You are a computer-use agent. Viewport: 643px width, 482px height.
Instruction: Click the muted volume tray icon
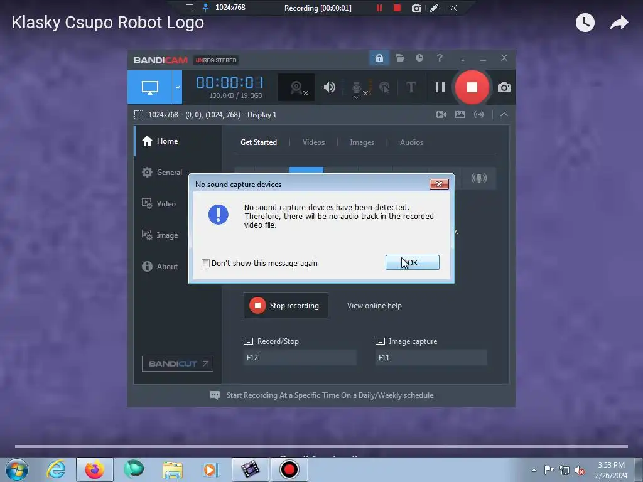(580, 470)
